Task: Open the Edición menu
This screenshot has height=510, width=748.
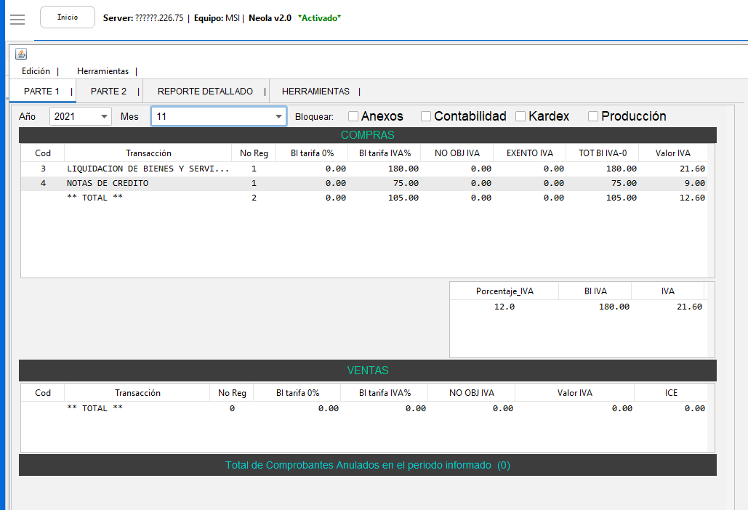Action: pyautogui.click(x=36, y=71)
